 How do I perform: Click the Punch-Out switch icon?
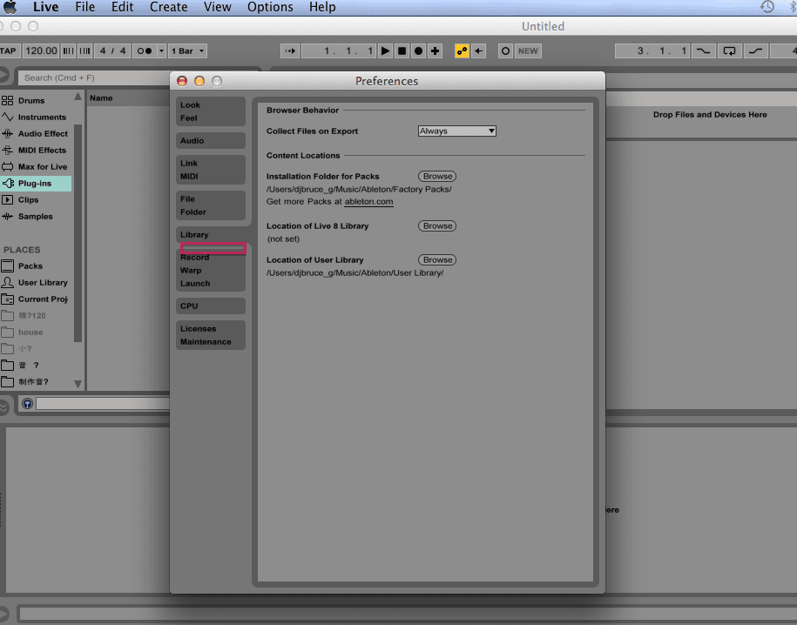755,50
